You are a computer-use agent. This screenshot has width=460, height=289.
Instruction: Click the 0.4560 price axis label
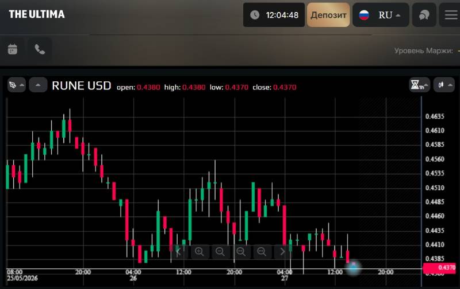tap(435, 159)
